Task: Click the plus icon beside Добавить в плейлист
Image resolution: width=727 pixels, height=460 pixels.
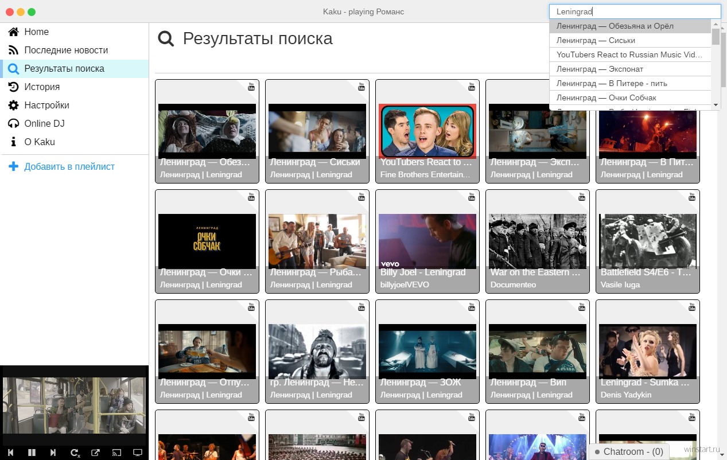Action: point(13,167)
